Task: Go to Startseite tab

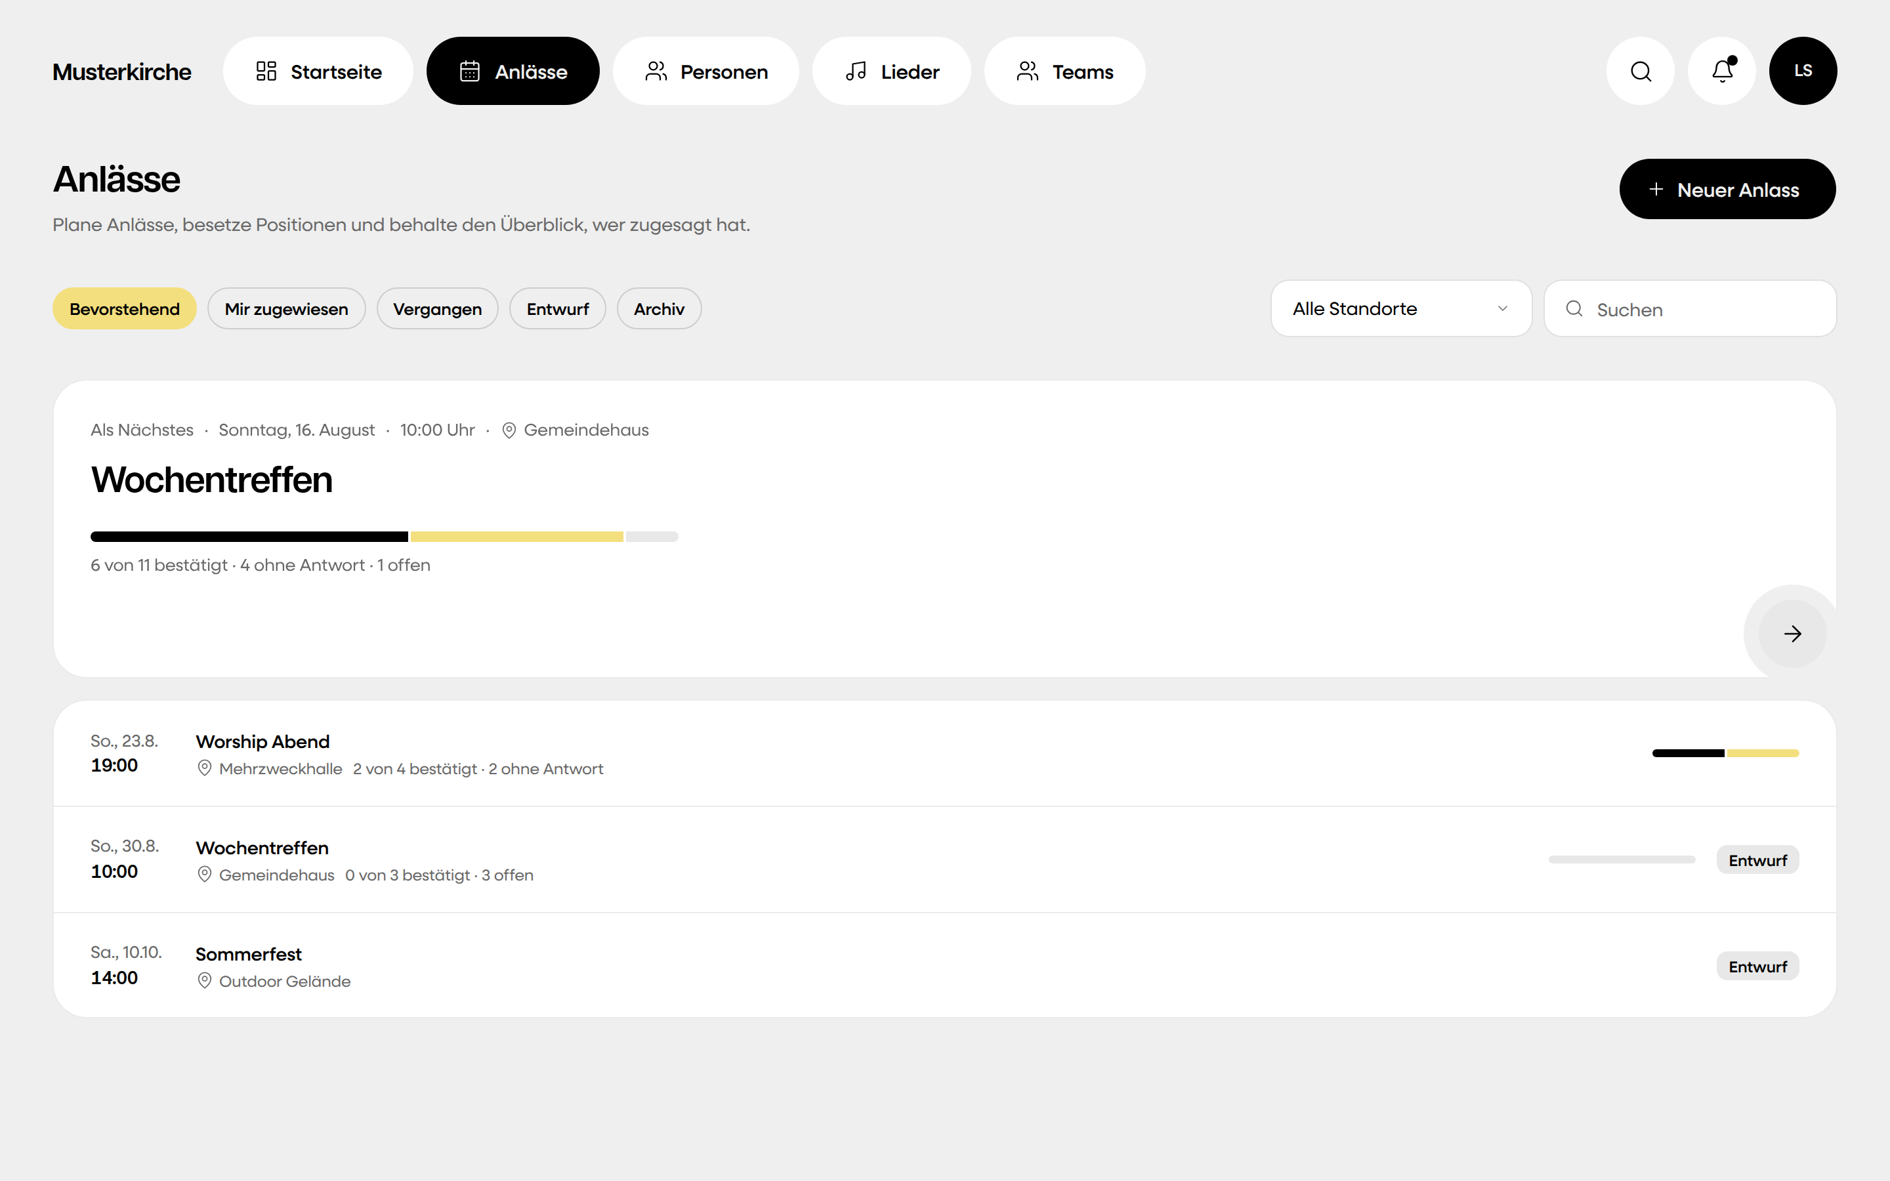Action: point(318,71)
